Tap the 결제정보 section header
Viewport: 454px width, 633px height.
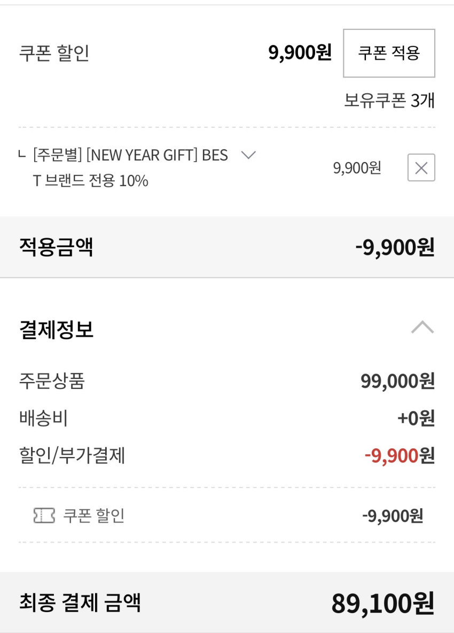[x=56, y=330]
